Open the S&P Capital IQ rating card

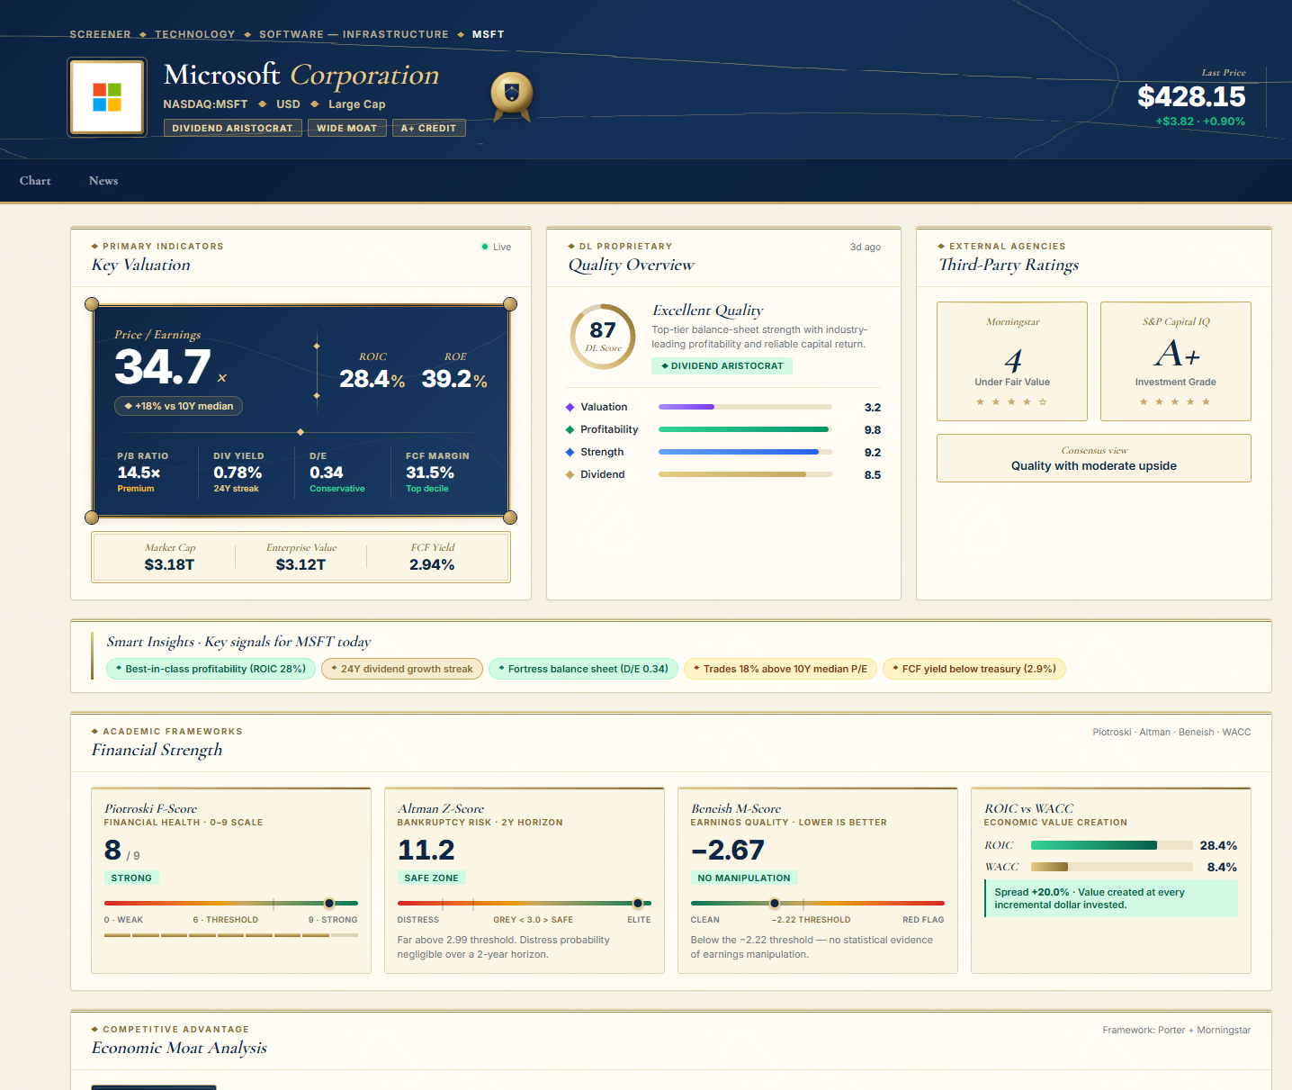tap(1176, 361)
